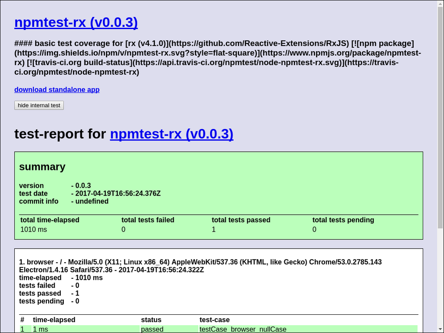Click the test-case column header

tap(215, 320)
